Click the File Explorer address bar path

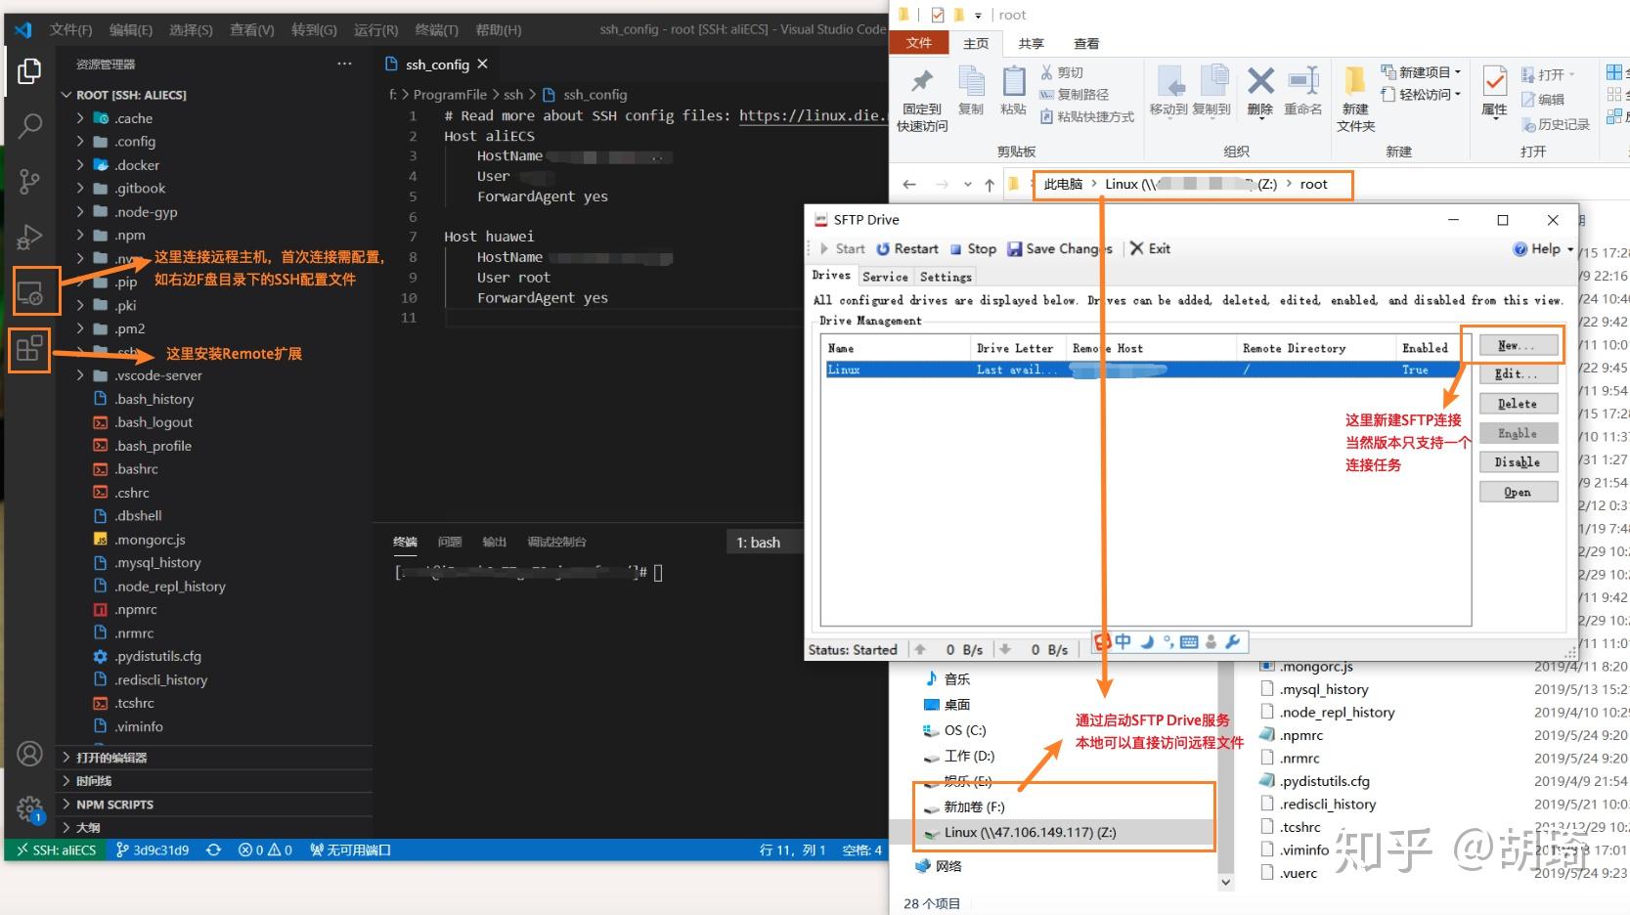click(1193, 184)
